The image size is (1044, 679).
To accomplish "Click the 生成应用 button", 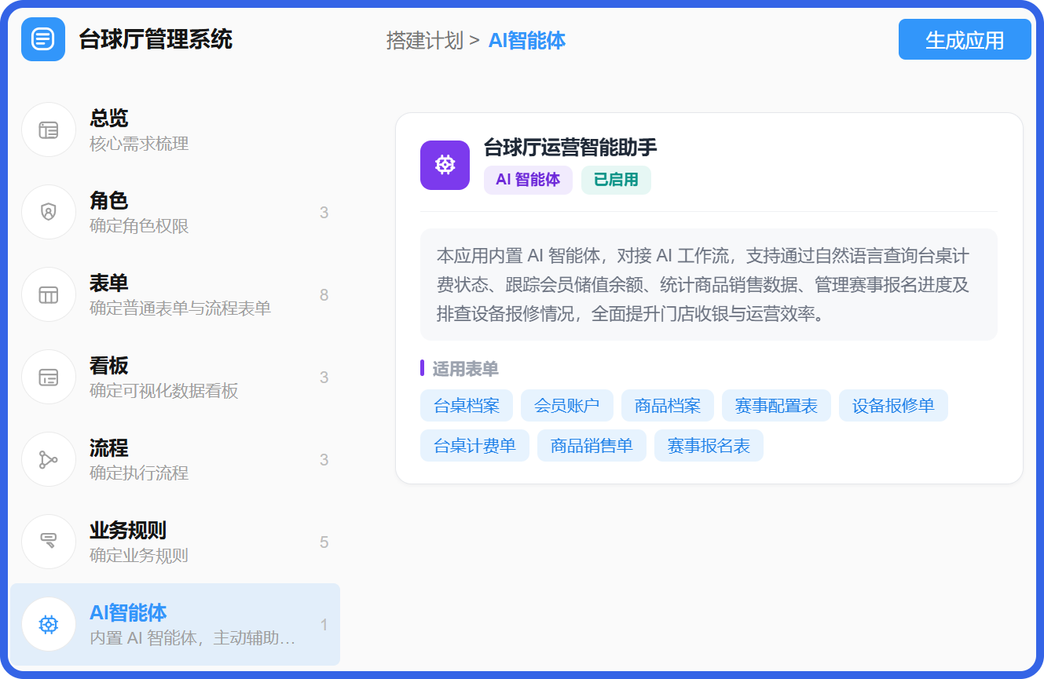I will 965,39.
